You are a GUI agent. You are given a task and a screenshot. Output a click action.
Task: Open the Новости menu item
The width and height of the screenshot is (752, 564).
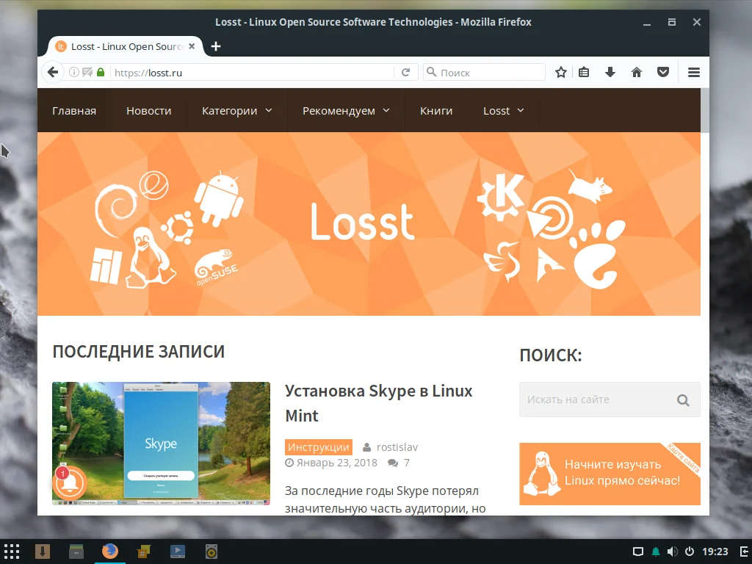pos(148,111)
